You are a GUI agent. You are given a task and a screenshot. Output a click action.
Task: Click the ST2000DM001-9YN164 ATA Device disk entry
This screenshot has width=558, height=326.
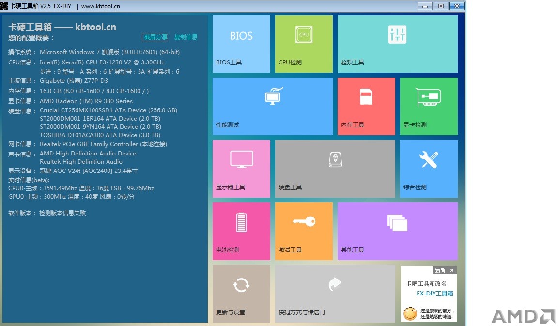(100, 127)
